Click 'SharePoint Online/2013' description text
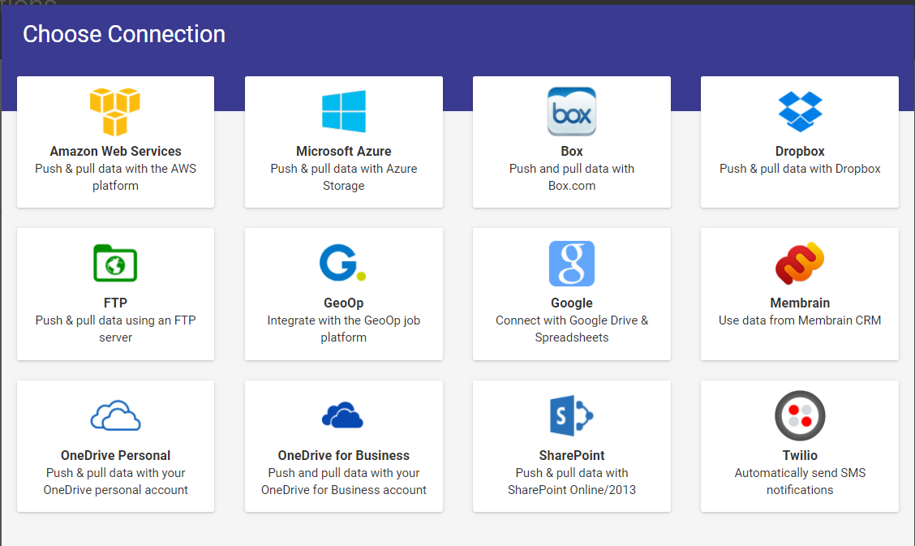The width and height of the screenshot is (915, 546). pyautogui.click(x=572, y=490)
